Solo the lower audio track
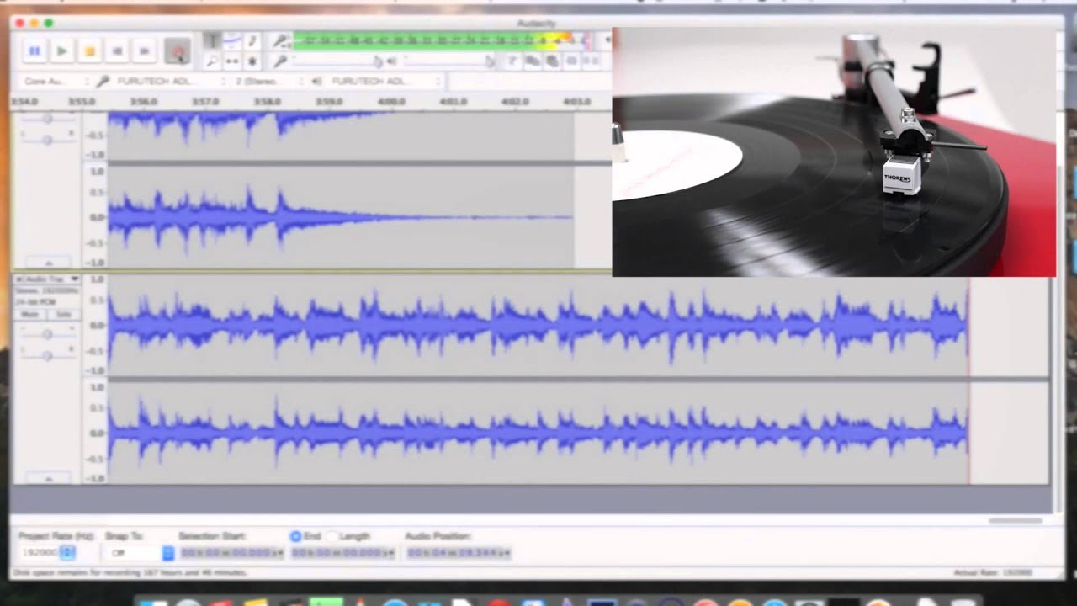The height and width of the screenshot is (606, 1077). point(63,314)
